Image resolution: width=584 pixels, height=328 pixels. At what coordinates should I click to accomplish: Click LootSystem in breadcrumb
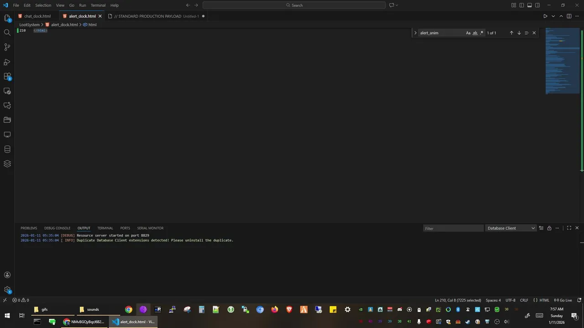29,25
